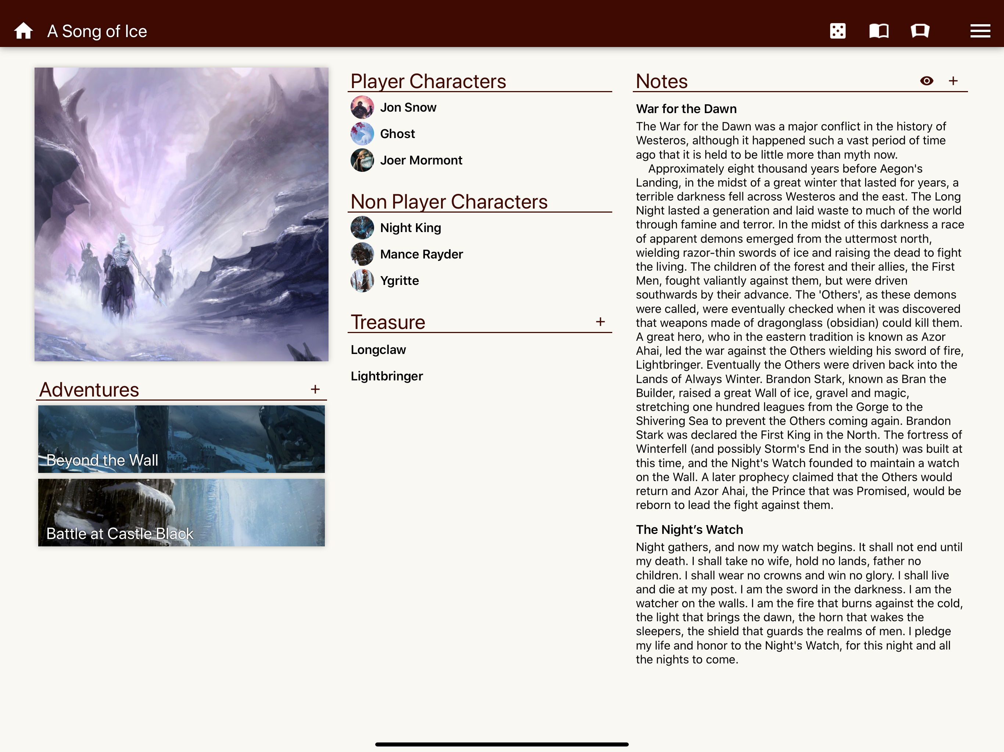This screenshot has width=1004, height=752.
Task: Open the open-book compendium icon
Action: coord(879,31)
